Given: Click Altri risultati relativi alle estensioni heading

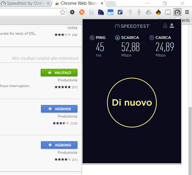Looking at the screenshot, I should (45, 58).
